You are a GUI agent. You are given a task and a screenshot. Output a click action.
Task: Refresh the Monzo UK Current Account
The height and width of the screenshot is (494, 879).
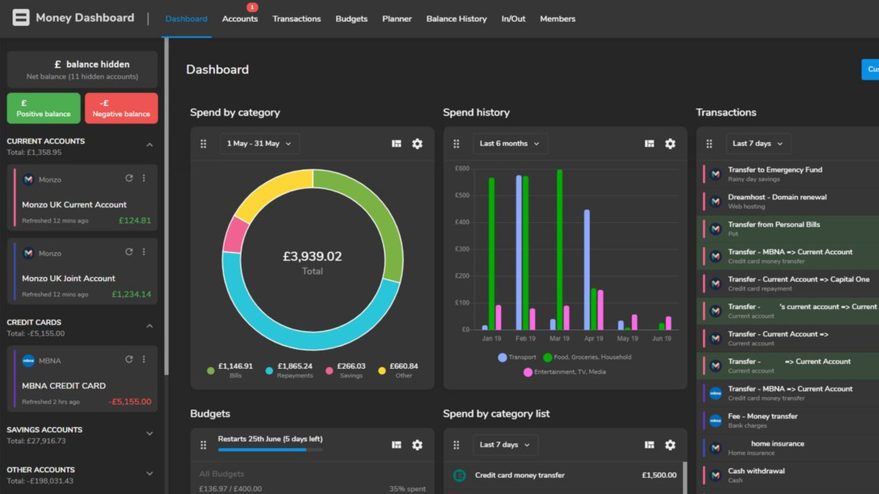tap(129, 179)
